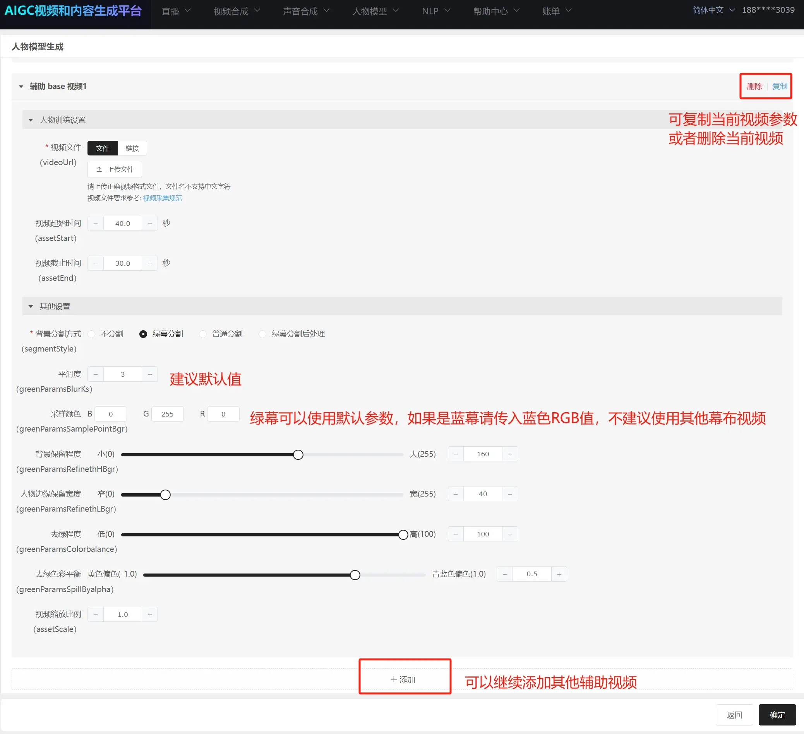
Task: Select the 不分割 radio option
Action: [x=92, y=334]
